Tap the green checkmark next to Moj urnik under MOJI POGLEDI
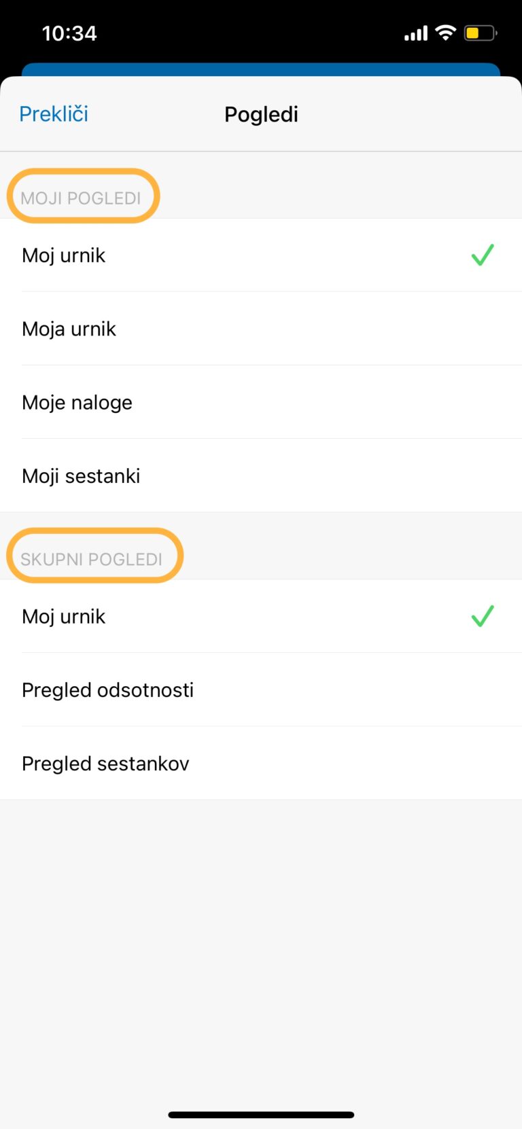The image size is (522, 1129). [483, 255]
